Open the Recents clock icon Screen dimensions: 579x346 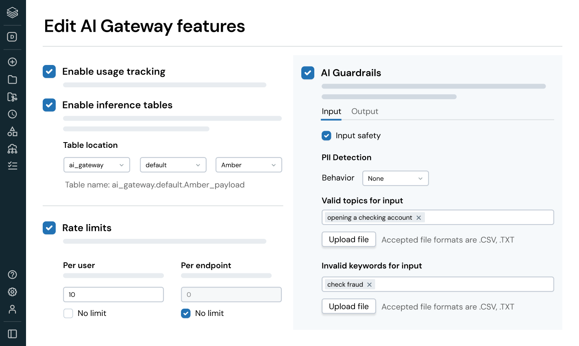tap(13, 114)
